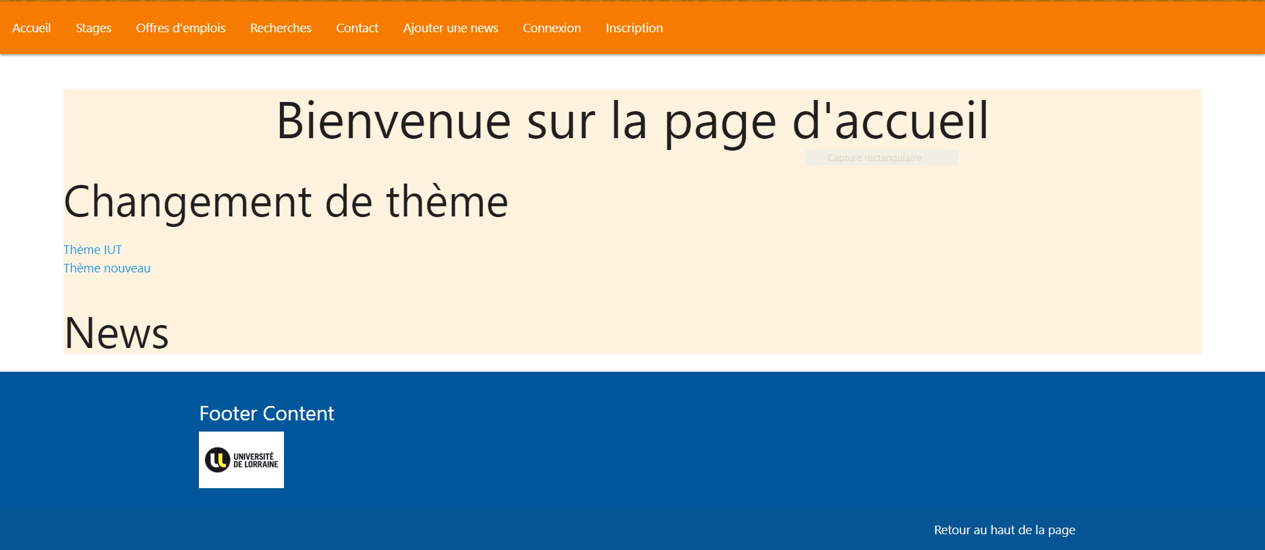Open the Contact page
Screen dimensions: 1265x550
click(x=357, y=28)
